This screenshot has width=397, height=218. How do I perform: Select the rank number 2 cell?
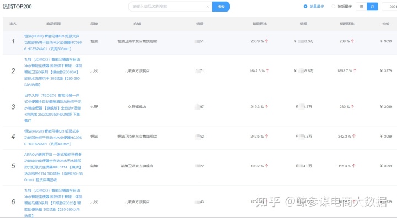tap(13, 71)
